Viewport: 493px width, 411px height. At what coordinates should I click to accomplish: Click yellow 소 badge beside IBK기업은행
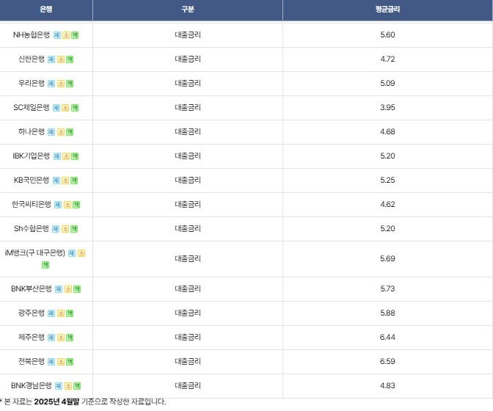tap(66, 156)
